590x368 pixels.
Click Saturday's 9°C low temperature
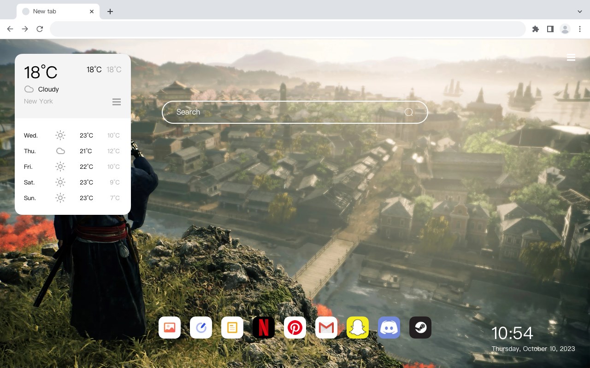pyautogui.click(x=115, y=182)
